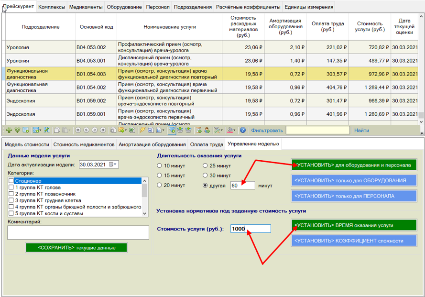This screenshot has width=425, height=297.
Task: Click the Excel export icon in toolbar
Action: 132,130
